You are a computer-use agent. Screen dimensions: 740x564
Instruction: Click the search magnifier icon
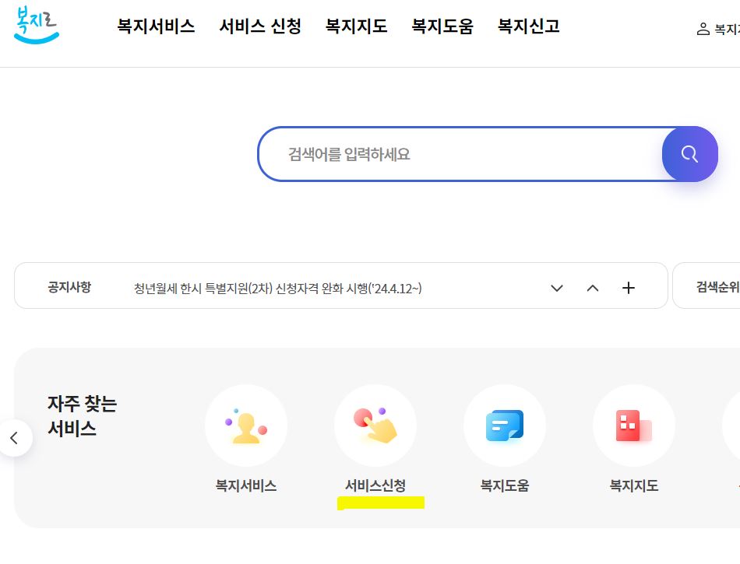pos(689,153)
